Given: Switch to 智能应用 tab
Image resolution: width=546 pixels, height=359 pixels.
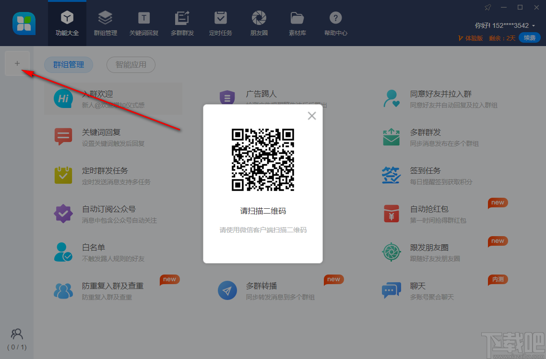Looking at the screenshot, I should (x=131, y=65).
